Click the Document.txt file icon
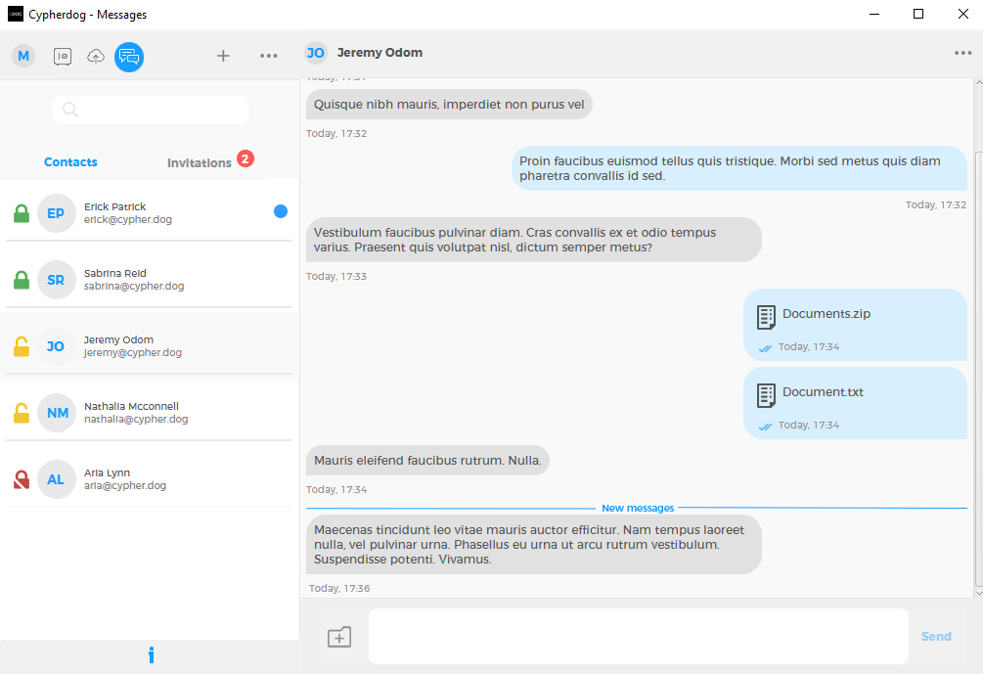The image size is (983, 674). 765,394
